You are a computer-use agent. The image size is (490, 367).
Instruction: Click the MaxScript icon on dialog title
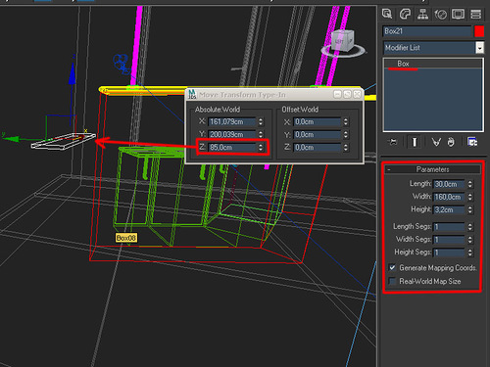[192, 95]
